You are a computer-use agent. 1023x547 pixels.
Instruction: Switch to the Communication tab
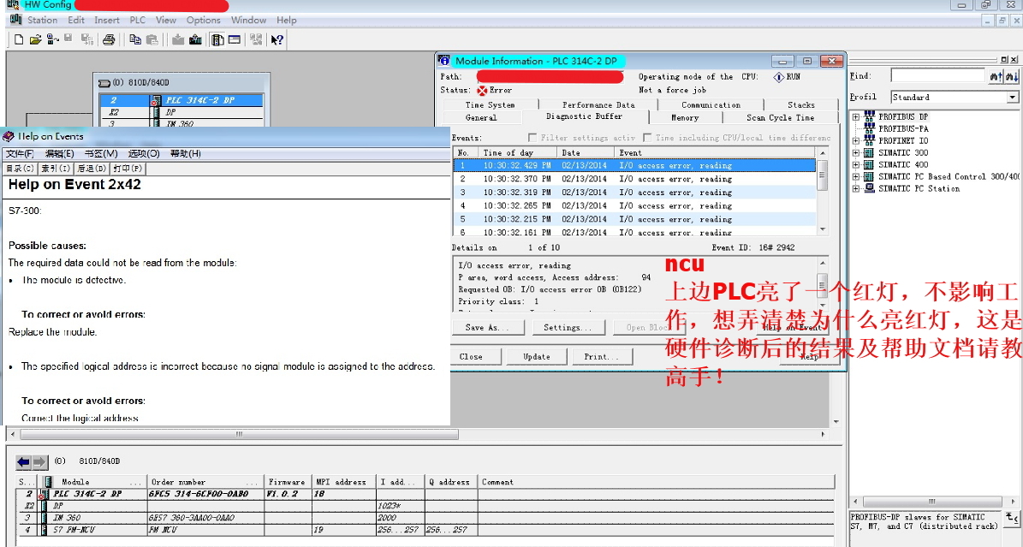tap(711, 104)
